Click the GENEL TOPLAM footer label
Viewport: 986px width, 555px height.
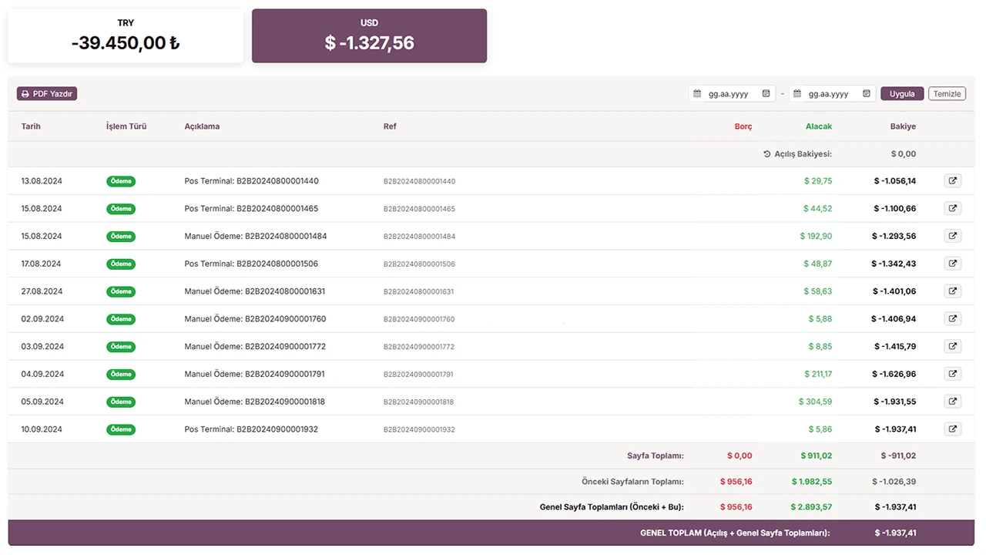point(736,533)
